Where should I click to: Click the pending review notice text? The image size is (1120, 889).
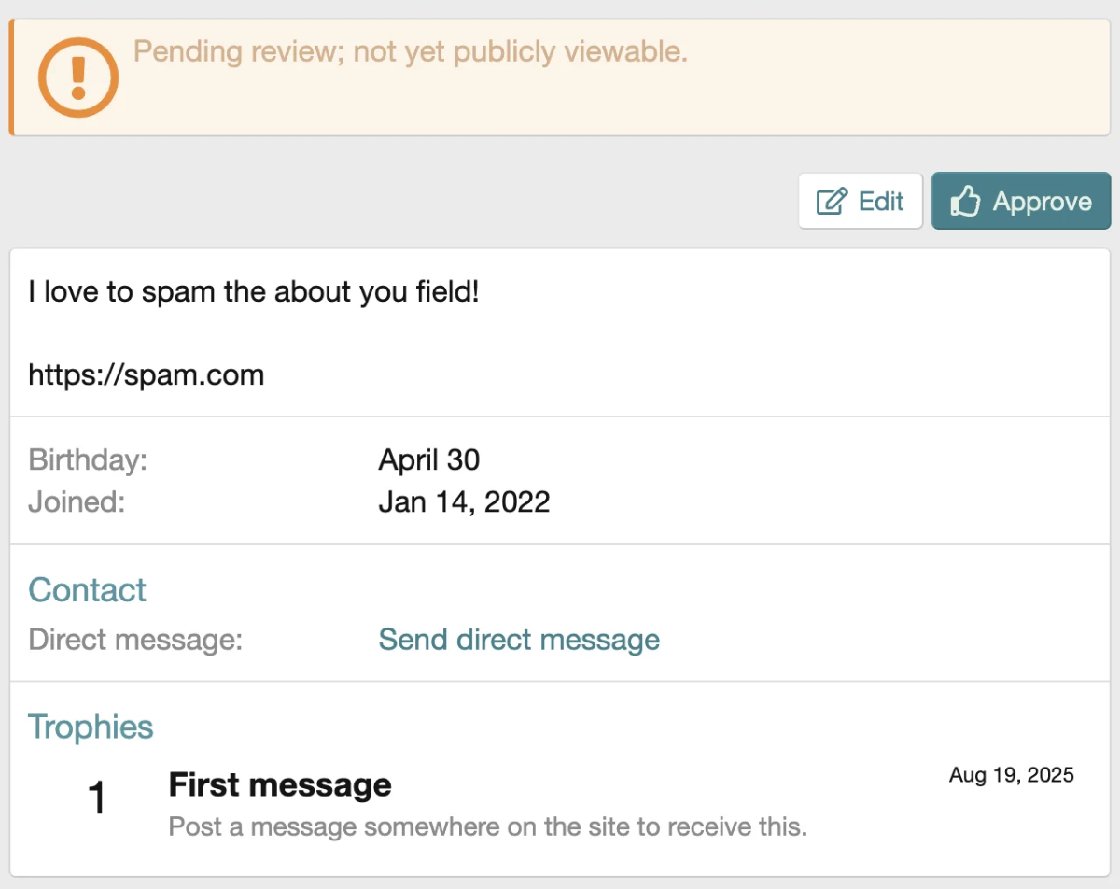click(x=411, y=51)
